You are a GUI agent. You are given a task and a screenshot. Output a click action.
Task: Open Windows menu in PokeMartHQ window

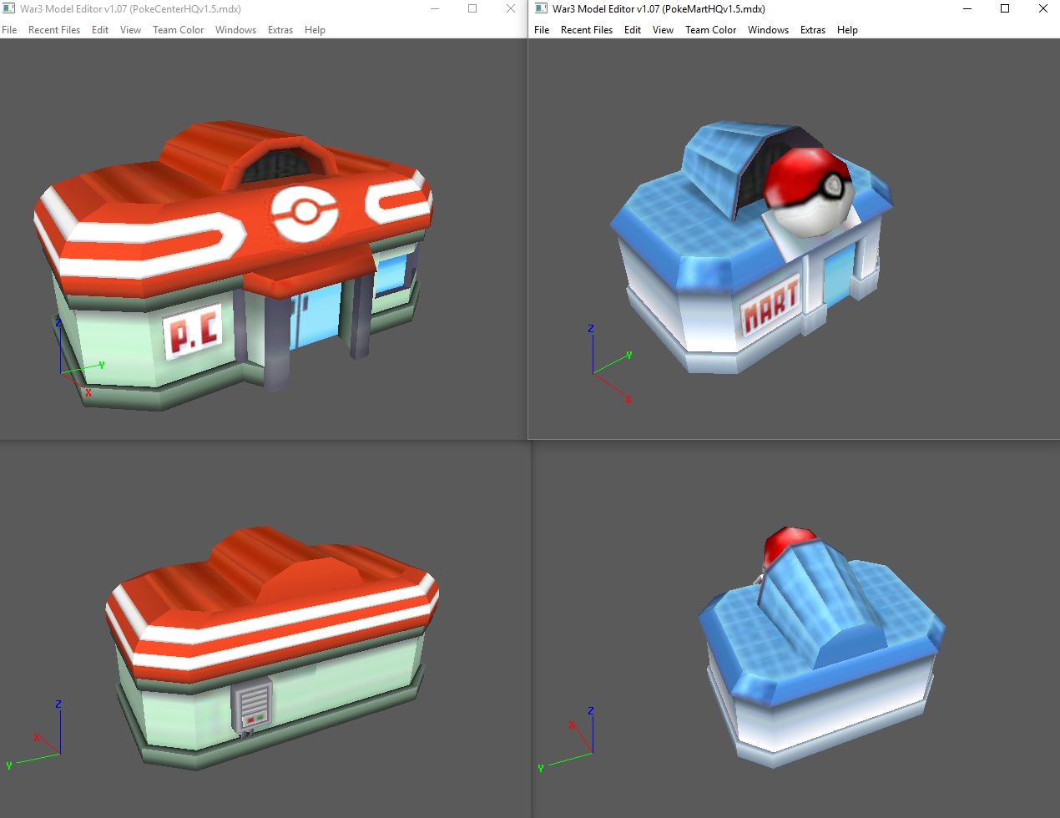point(768,30)
